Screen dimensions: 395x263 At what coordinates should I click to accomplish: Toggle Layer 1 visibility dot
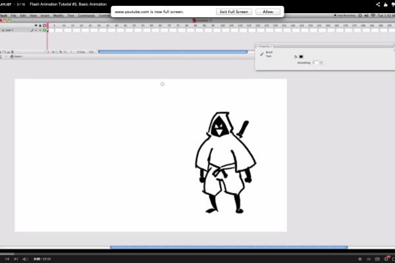coord(36,30)
